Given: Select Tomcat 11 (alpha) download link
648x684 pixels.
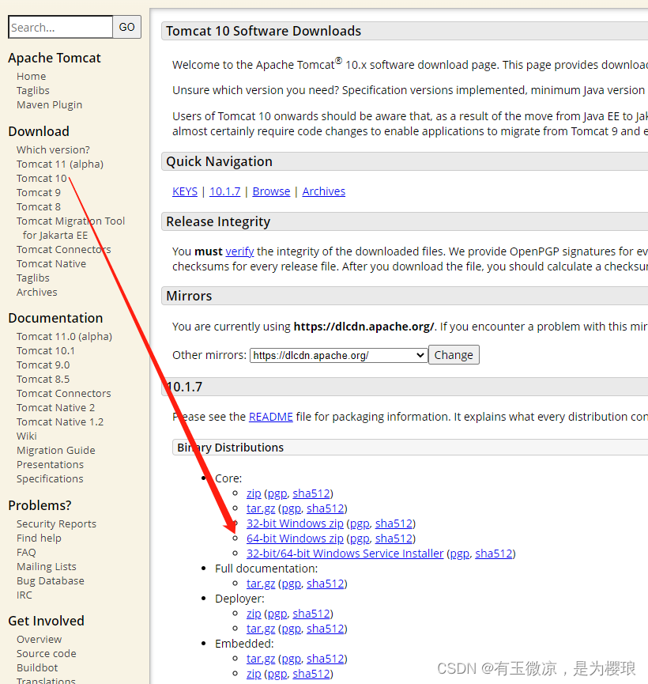Looking at the screenshot, I should click(x=60, y=164).
